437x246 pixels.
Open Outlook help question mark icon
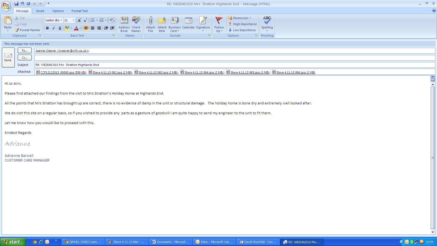tap(434, 11)
